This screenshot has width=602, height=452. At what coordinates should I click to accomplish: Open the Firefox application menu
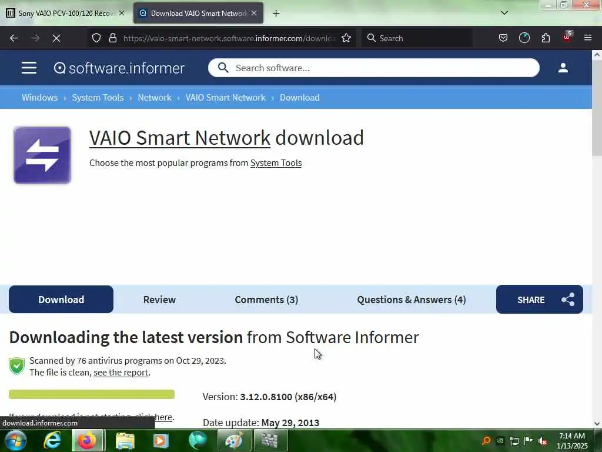[x=587, y=38]
